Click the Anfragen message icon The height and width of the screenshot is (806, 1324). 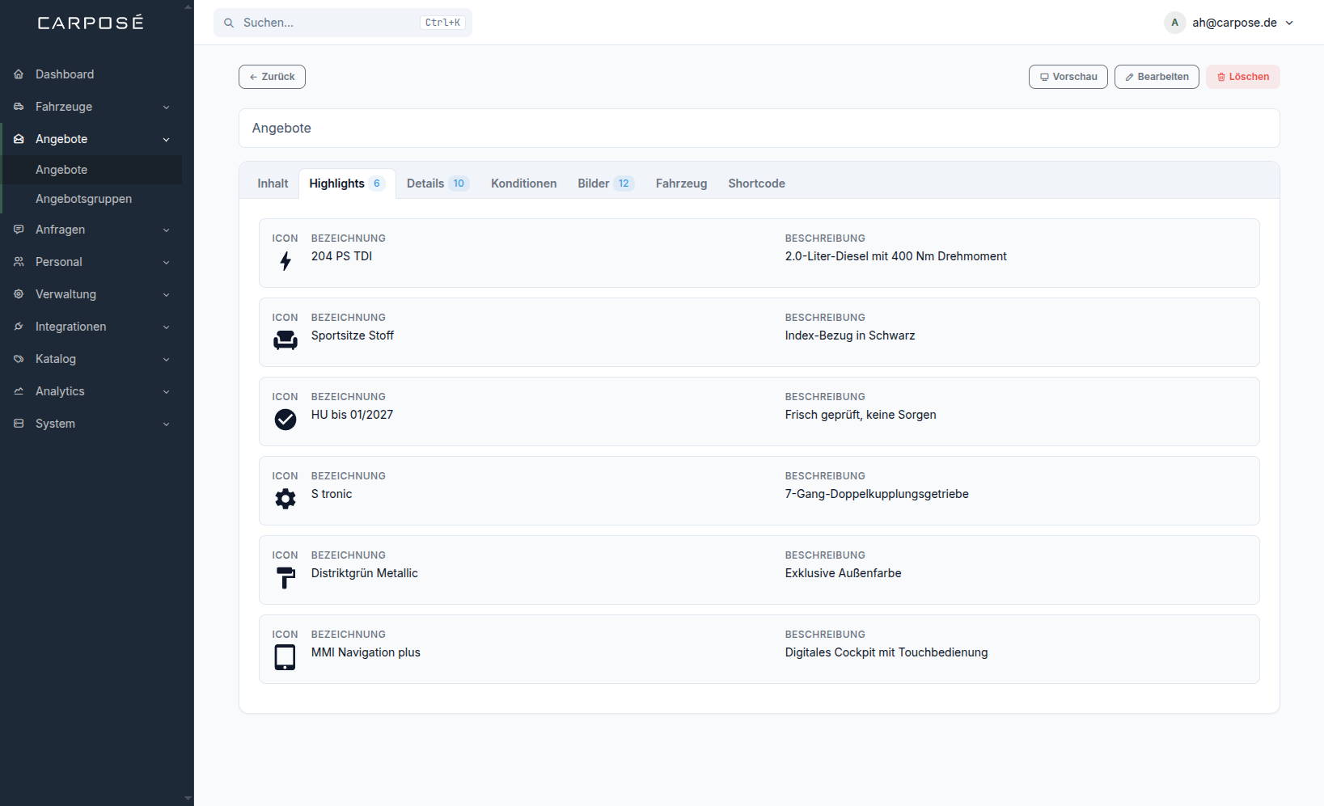(x=19, y=230)
